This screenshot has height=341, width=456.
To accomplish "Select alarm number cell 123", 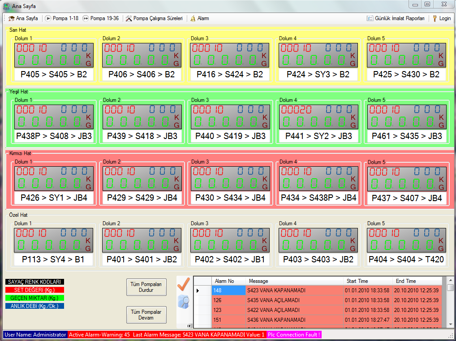I will [228, 310].
